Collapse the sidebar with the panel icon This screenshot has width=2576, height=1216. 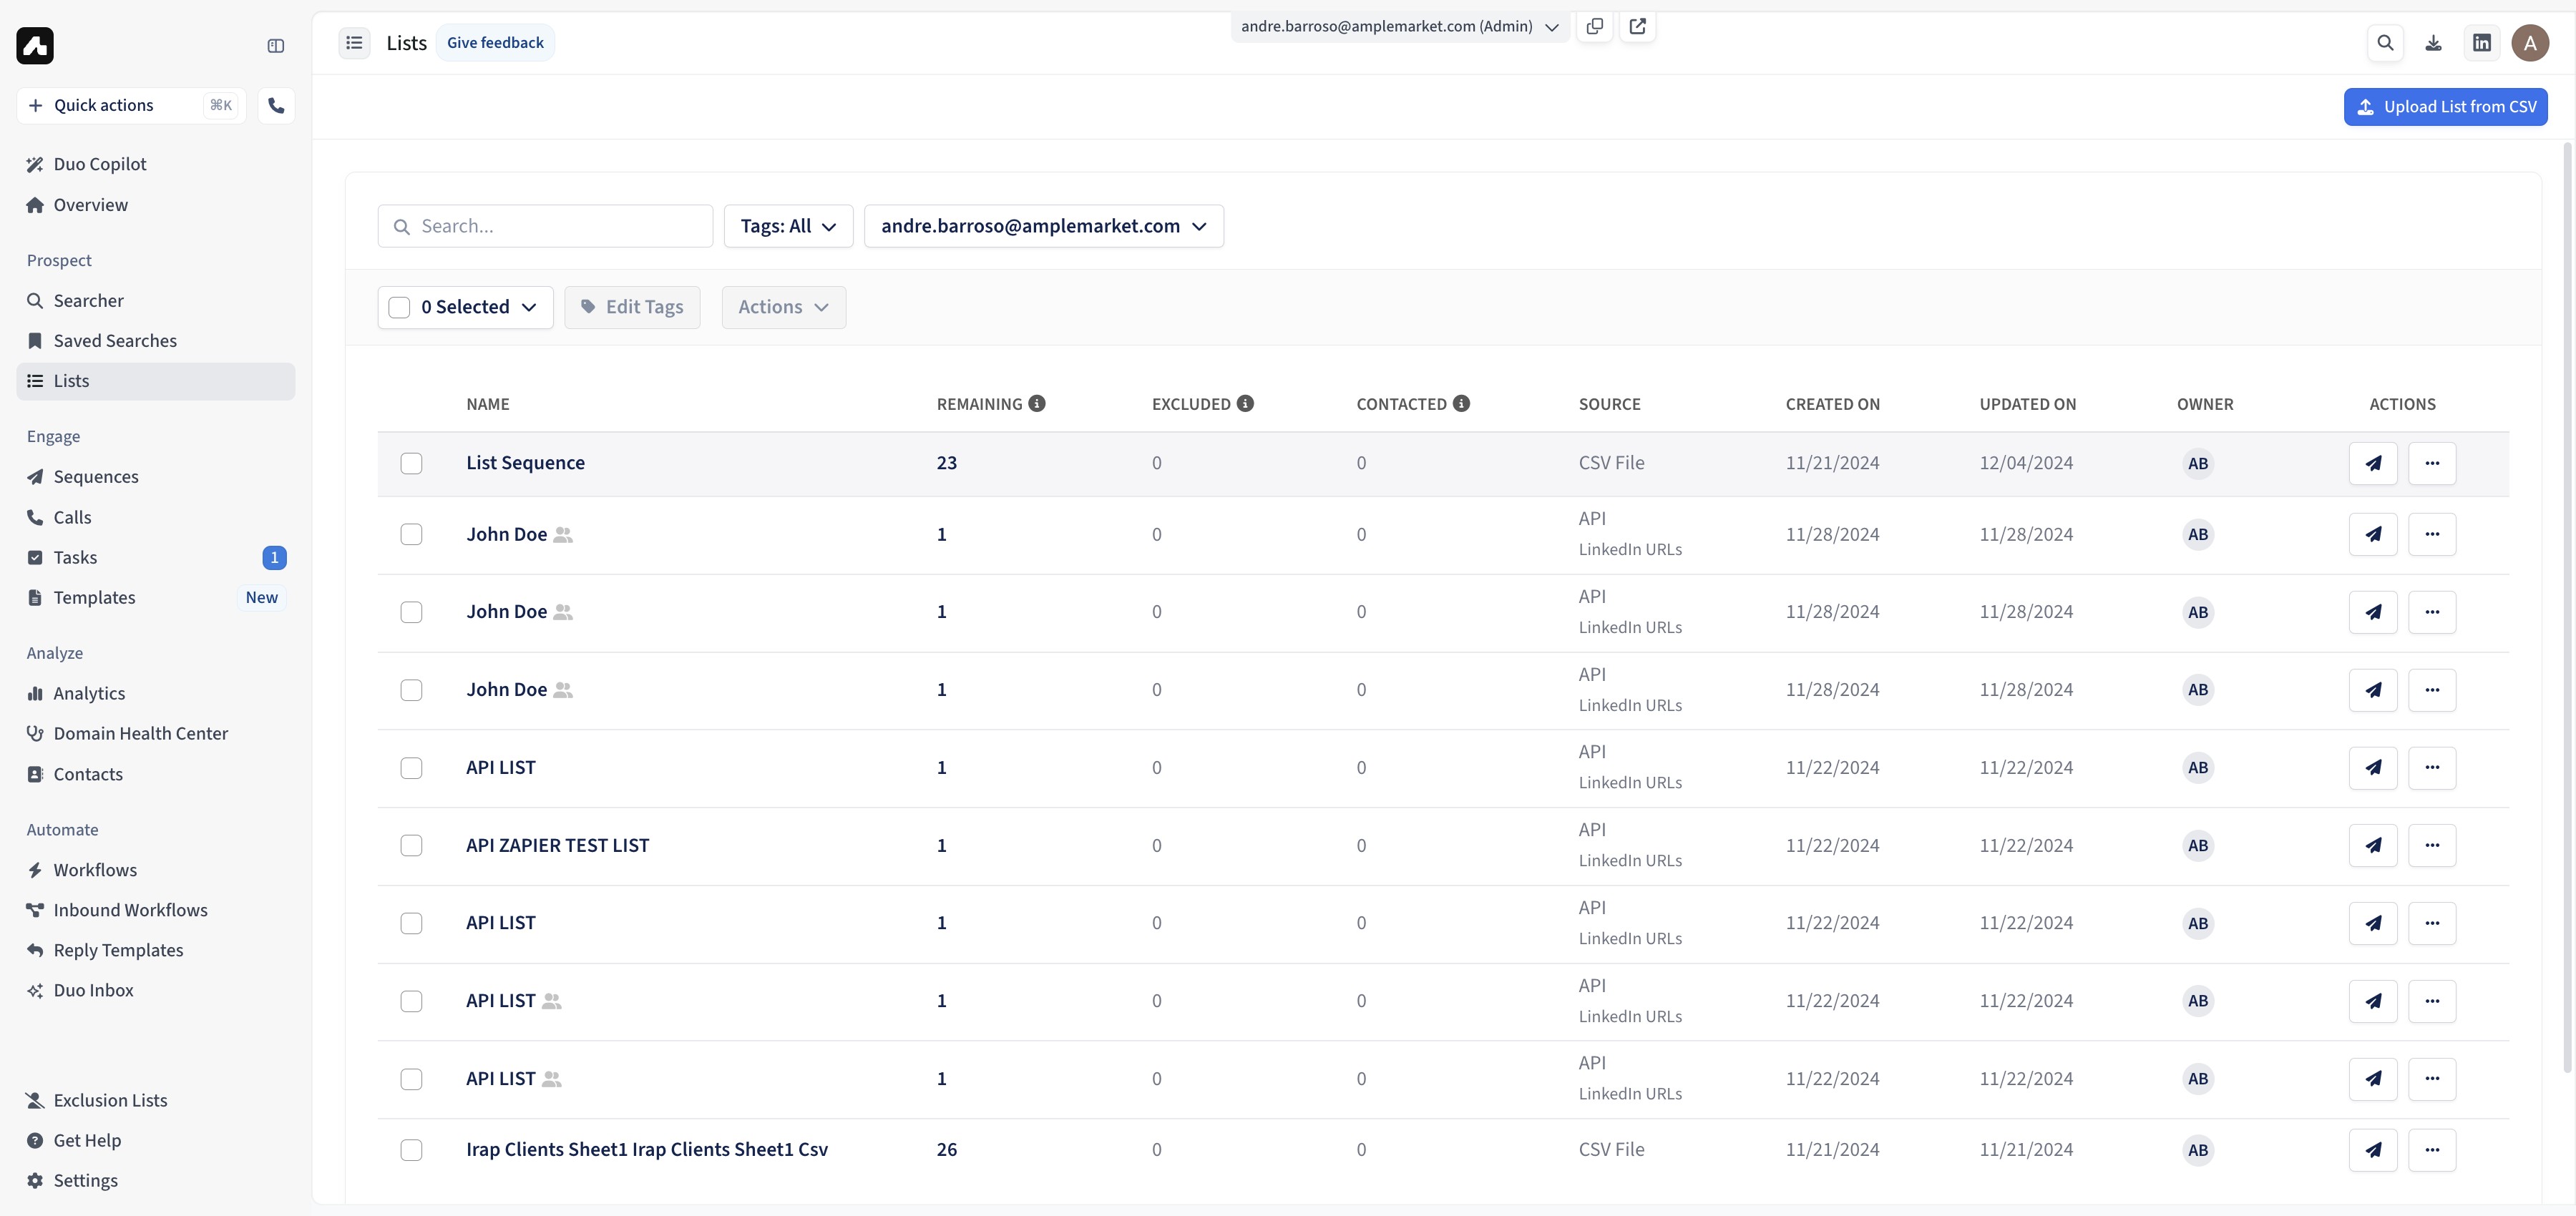(x=276, y=46)
